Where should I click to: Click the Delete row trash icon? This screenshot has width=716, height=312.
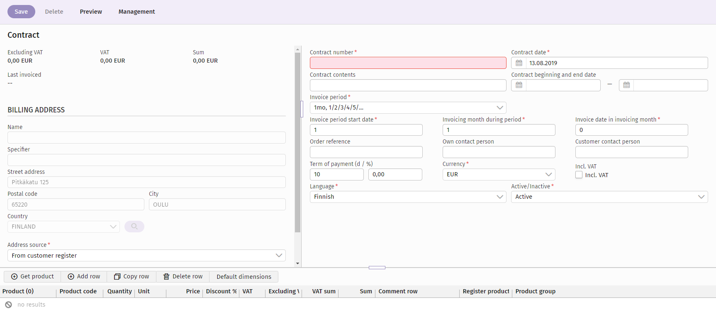tap(166, 277)
